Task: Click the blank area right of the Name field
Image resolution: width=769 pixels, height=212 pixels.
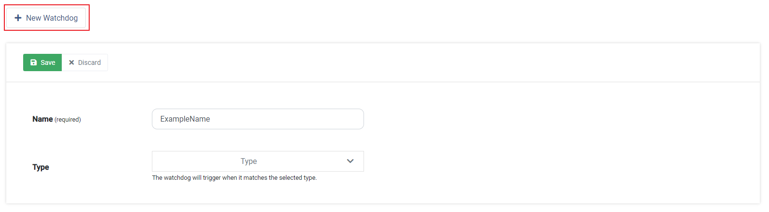Action: pyautogui.click(x=559, y=119)
